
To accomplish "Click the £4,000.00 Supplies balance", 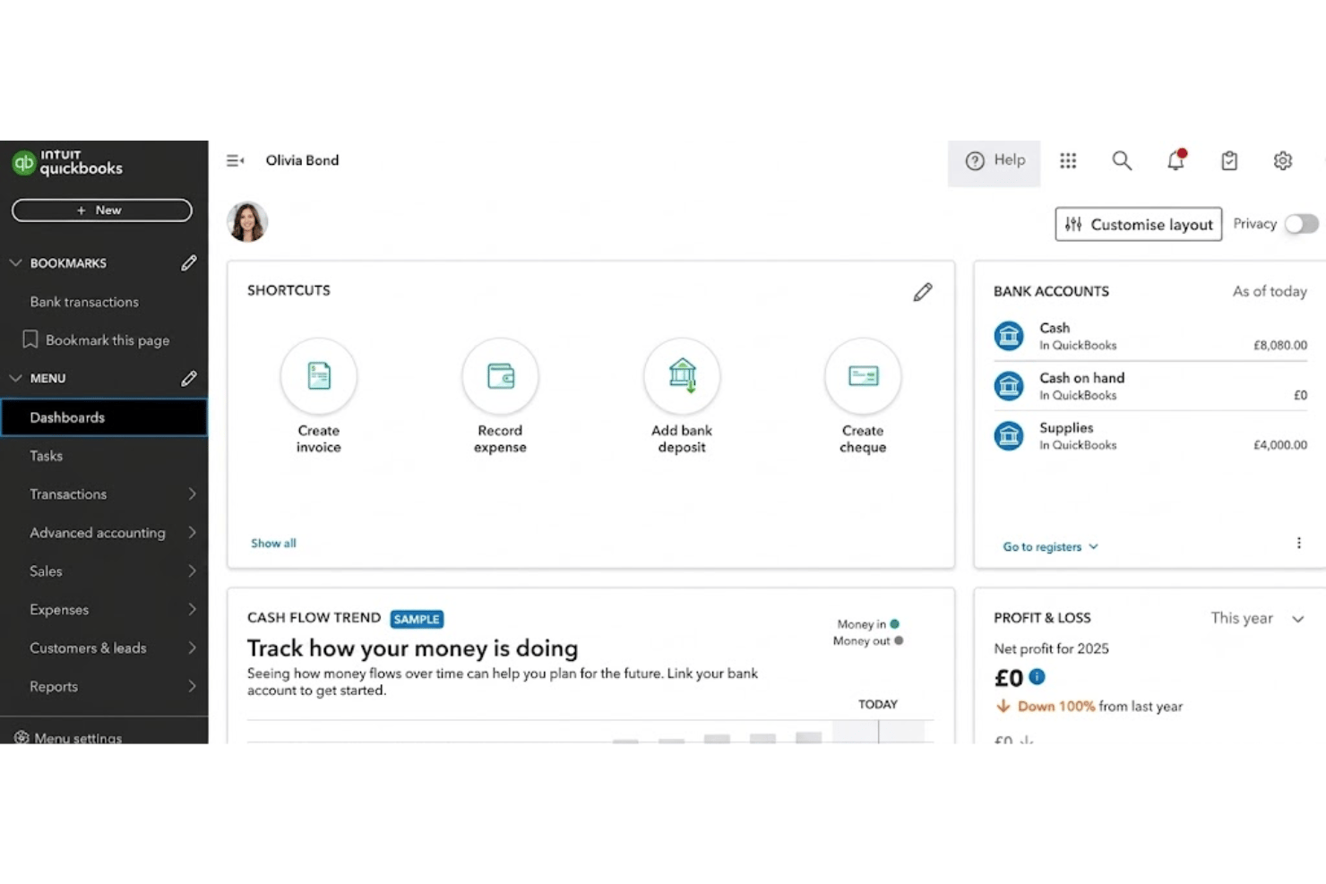I will pyautogui.click(x=1280, y=444).
